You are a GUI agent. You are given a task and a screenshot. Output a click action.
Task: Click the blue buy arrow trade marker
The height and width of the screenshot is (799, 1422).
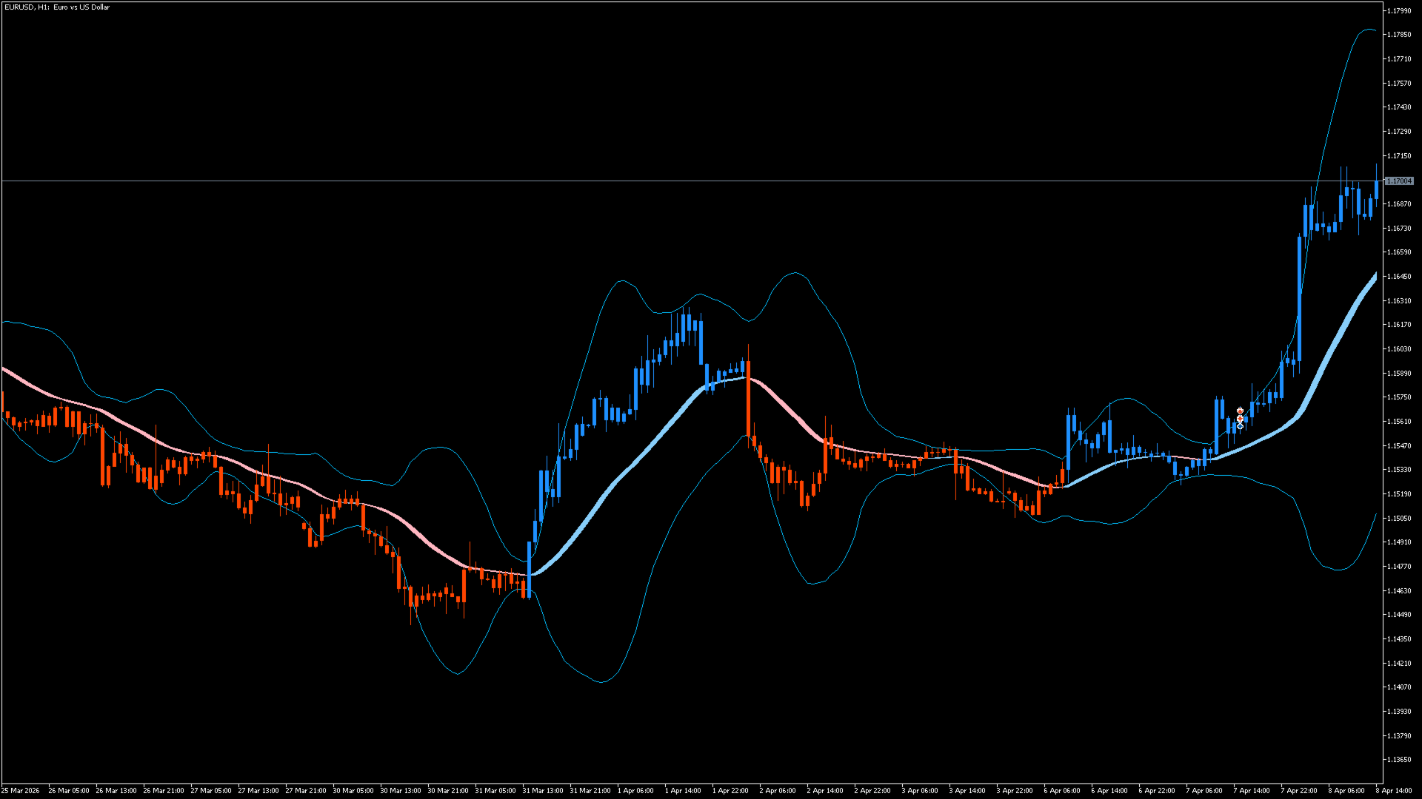[1240, 426]
